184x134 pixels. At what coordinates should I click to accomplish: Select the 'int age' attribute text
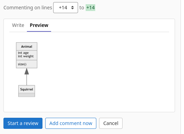(23, 53)
